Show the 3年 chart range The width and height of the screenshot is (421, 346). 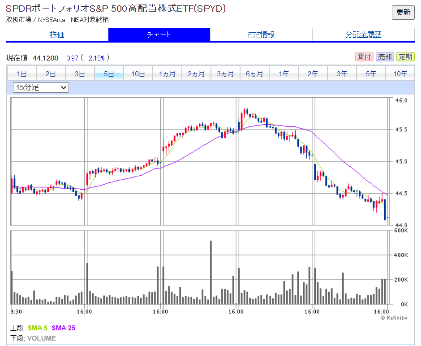342,74
